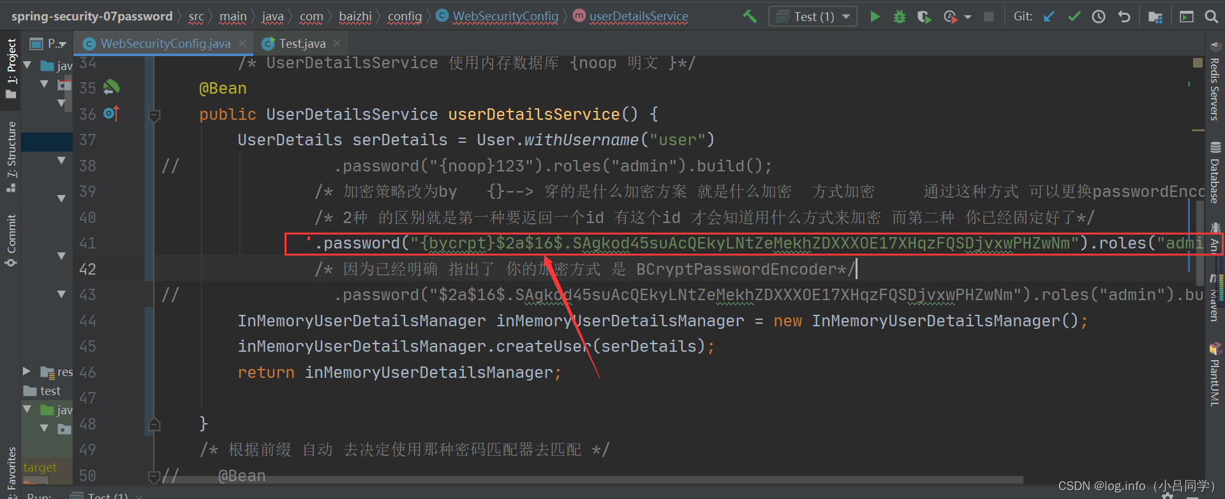Image resolution: width=1225 pixels, height=499 pixels.
Task: Click the userDetailsService breadcrumb
Action: pyautogui.click(x=631, y=17)
